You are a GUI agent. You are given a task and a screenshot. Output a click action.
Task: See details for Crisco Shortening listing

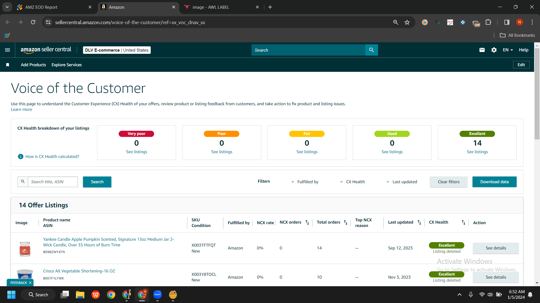(496, 277)
